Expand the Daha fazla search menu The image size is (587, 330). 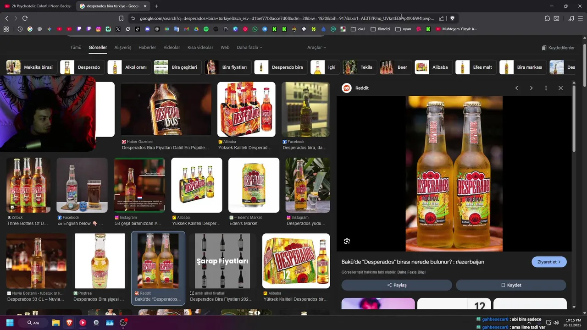pyautogui.click(x=249, y=47)
